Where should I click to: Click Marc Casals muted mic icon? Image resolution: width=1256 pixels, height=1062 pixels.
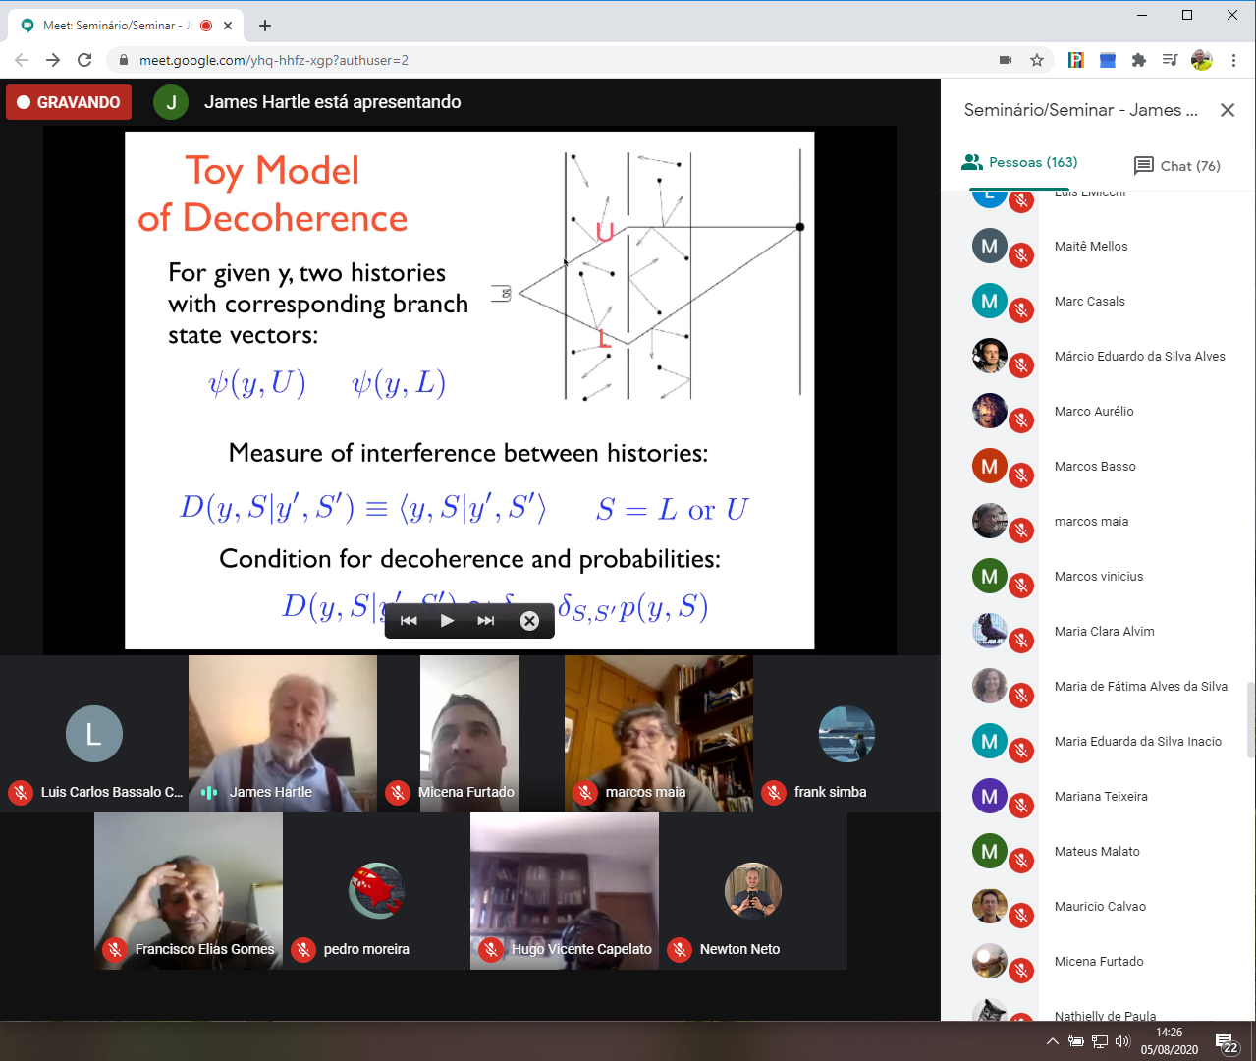point(1021,310)
